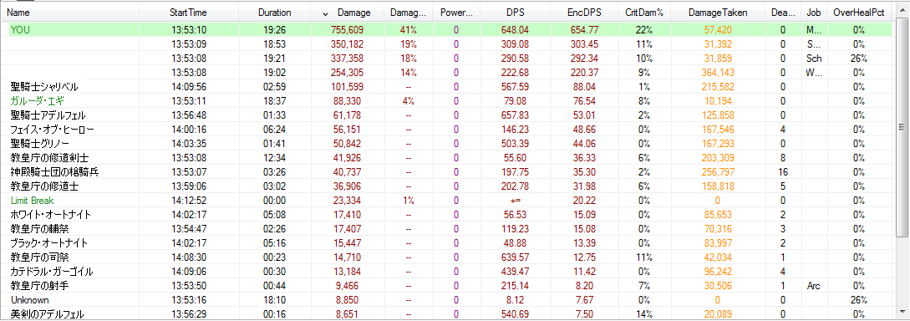Image resolution: width=910 pixels, height=321 pixels.
Task: Click death count 16
Action: click(x=784, y=172)
